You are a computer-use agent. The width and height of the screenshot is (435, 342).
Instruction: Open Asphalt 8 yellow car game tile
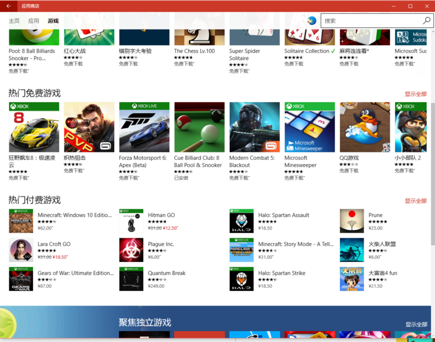click(x=34, y=127)
